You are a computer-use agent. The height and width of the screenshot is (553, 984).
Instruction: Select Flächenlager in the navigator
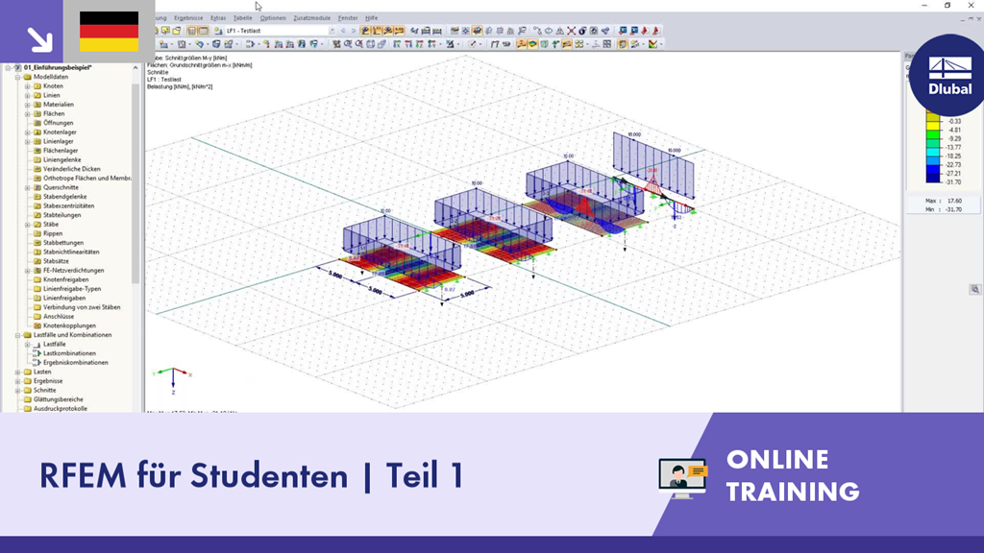61,151
